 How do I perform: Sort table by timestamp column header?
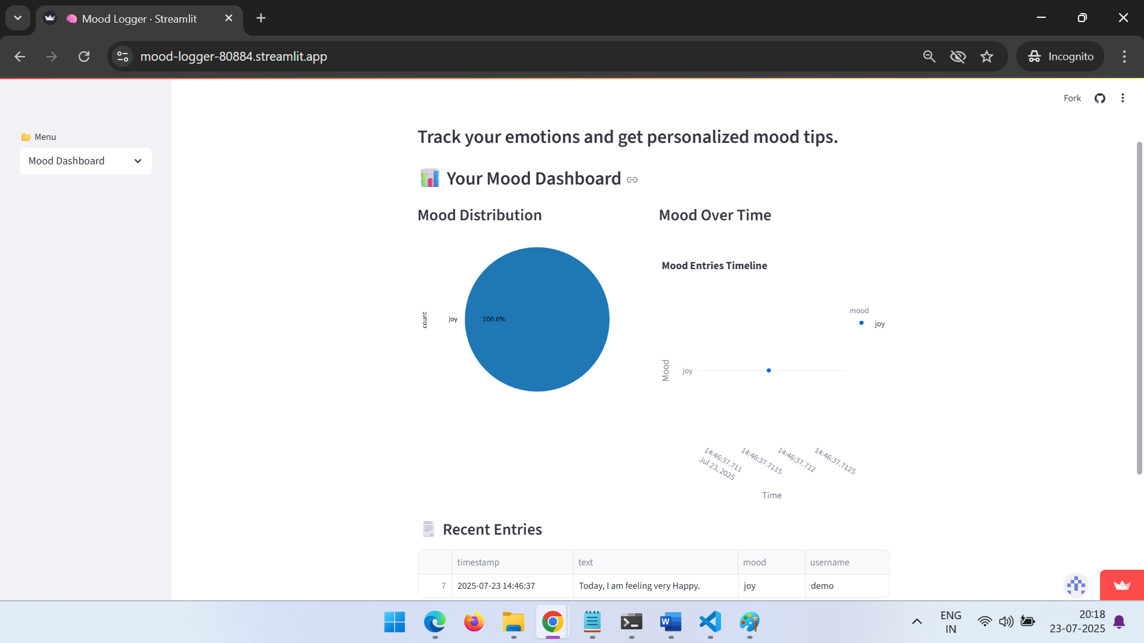coord(478,562)
